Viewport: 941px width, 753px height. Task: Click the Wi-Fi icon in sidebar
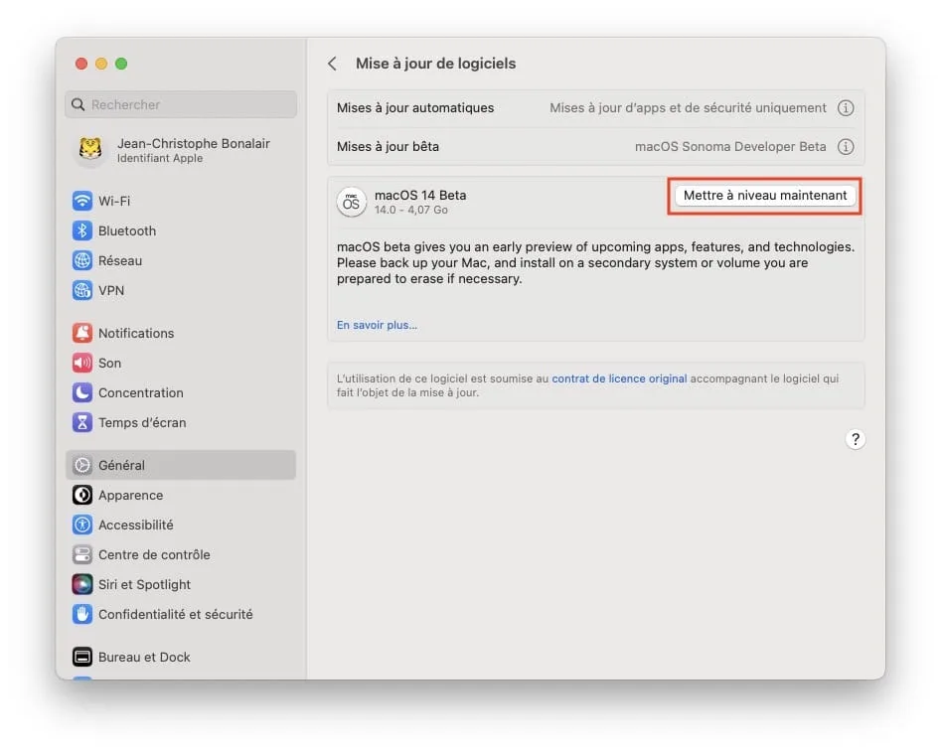click(x=82, y=201)
